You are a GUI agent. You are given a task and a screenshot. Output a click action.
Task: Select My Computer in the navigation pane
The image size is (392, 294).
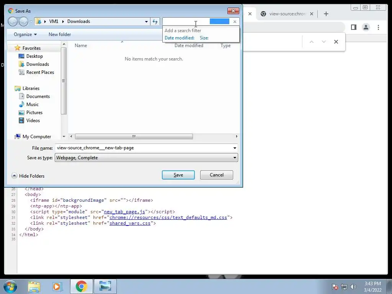36,137
